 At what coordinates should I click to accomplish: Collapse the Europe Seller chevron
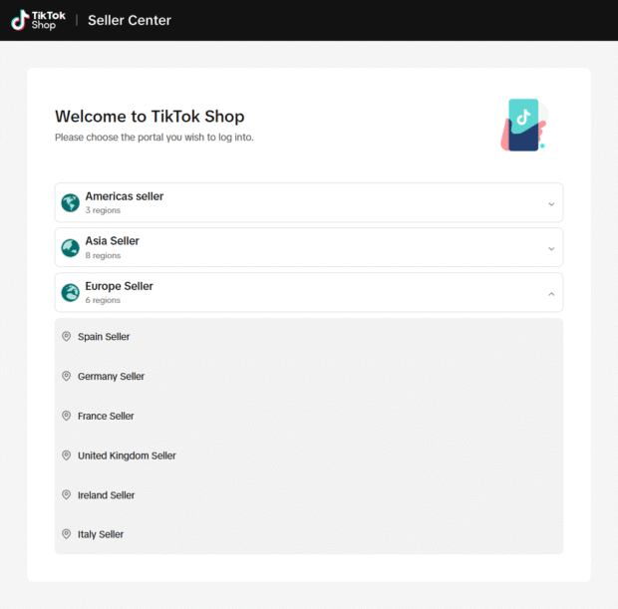(x=551, y=294)
